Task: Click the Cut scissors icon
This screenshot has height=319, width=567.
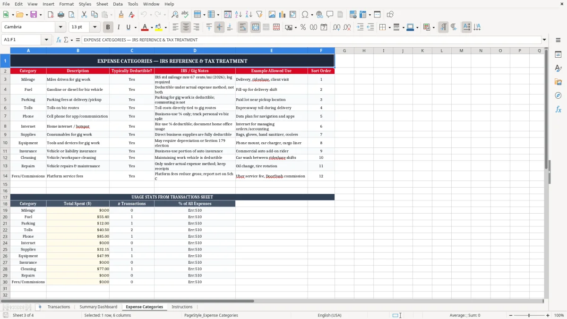Action: (84, 15)
